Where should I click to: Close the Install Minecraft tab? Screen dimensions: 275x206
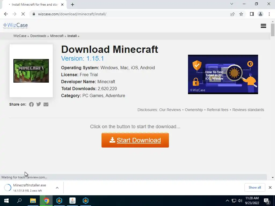62,5
